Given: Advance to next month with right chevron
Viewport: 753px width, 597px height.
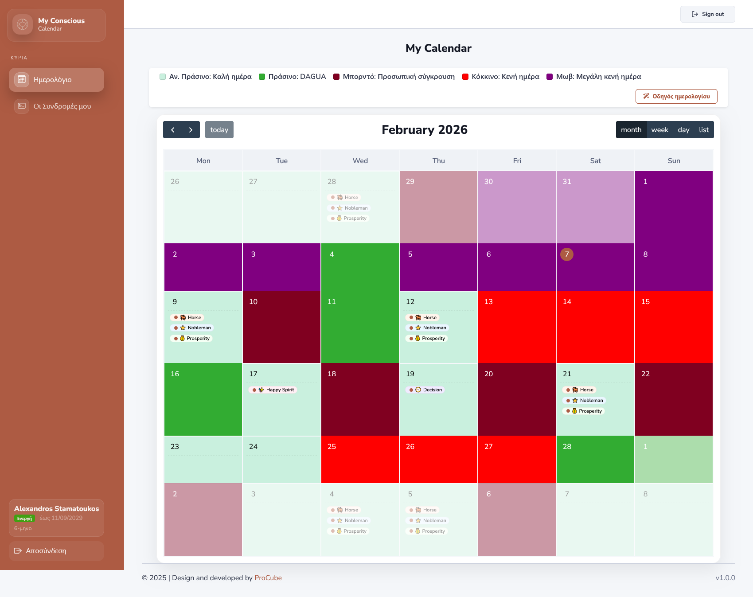Looking at the screenshot, I should [191, 130].
